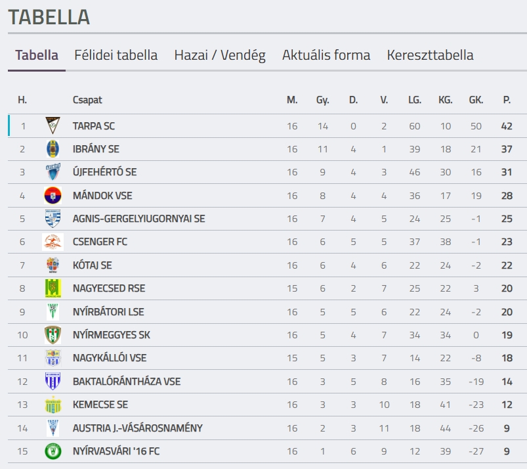The width and height of the screenshot is (527, 469).
Task: Click the Nyírvasvári '16 FC green emblem
Action: pyautogui.click(x=53, y=451)
